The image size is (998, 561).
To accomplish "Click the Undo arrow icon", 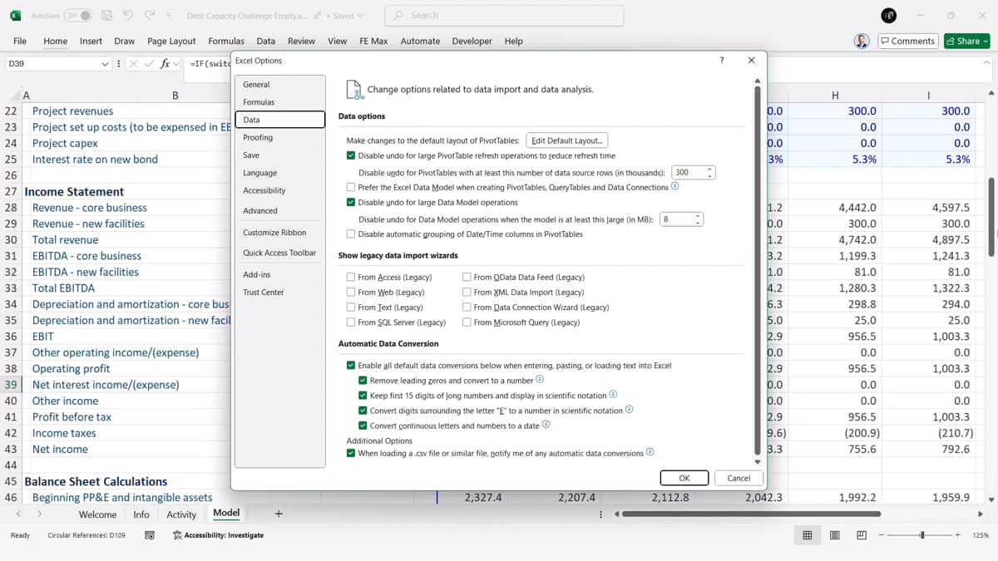I will tap(128, 15).
